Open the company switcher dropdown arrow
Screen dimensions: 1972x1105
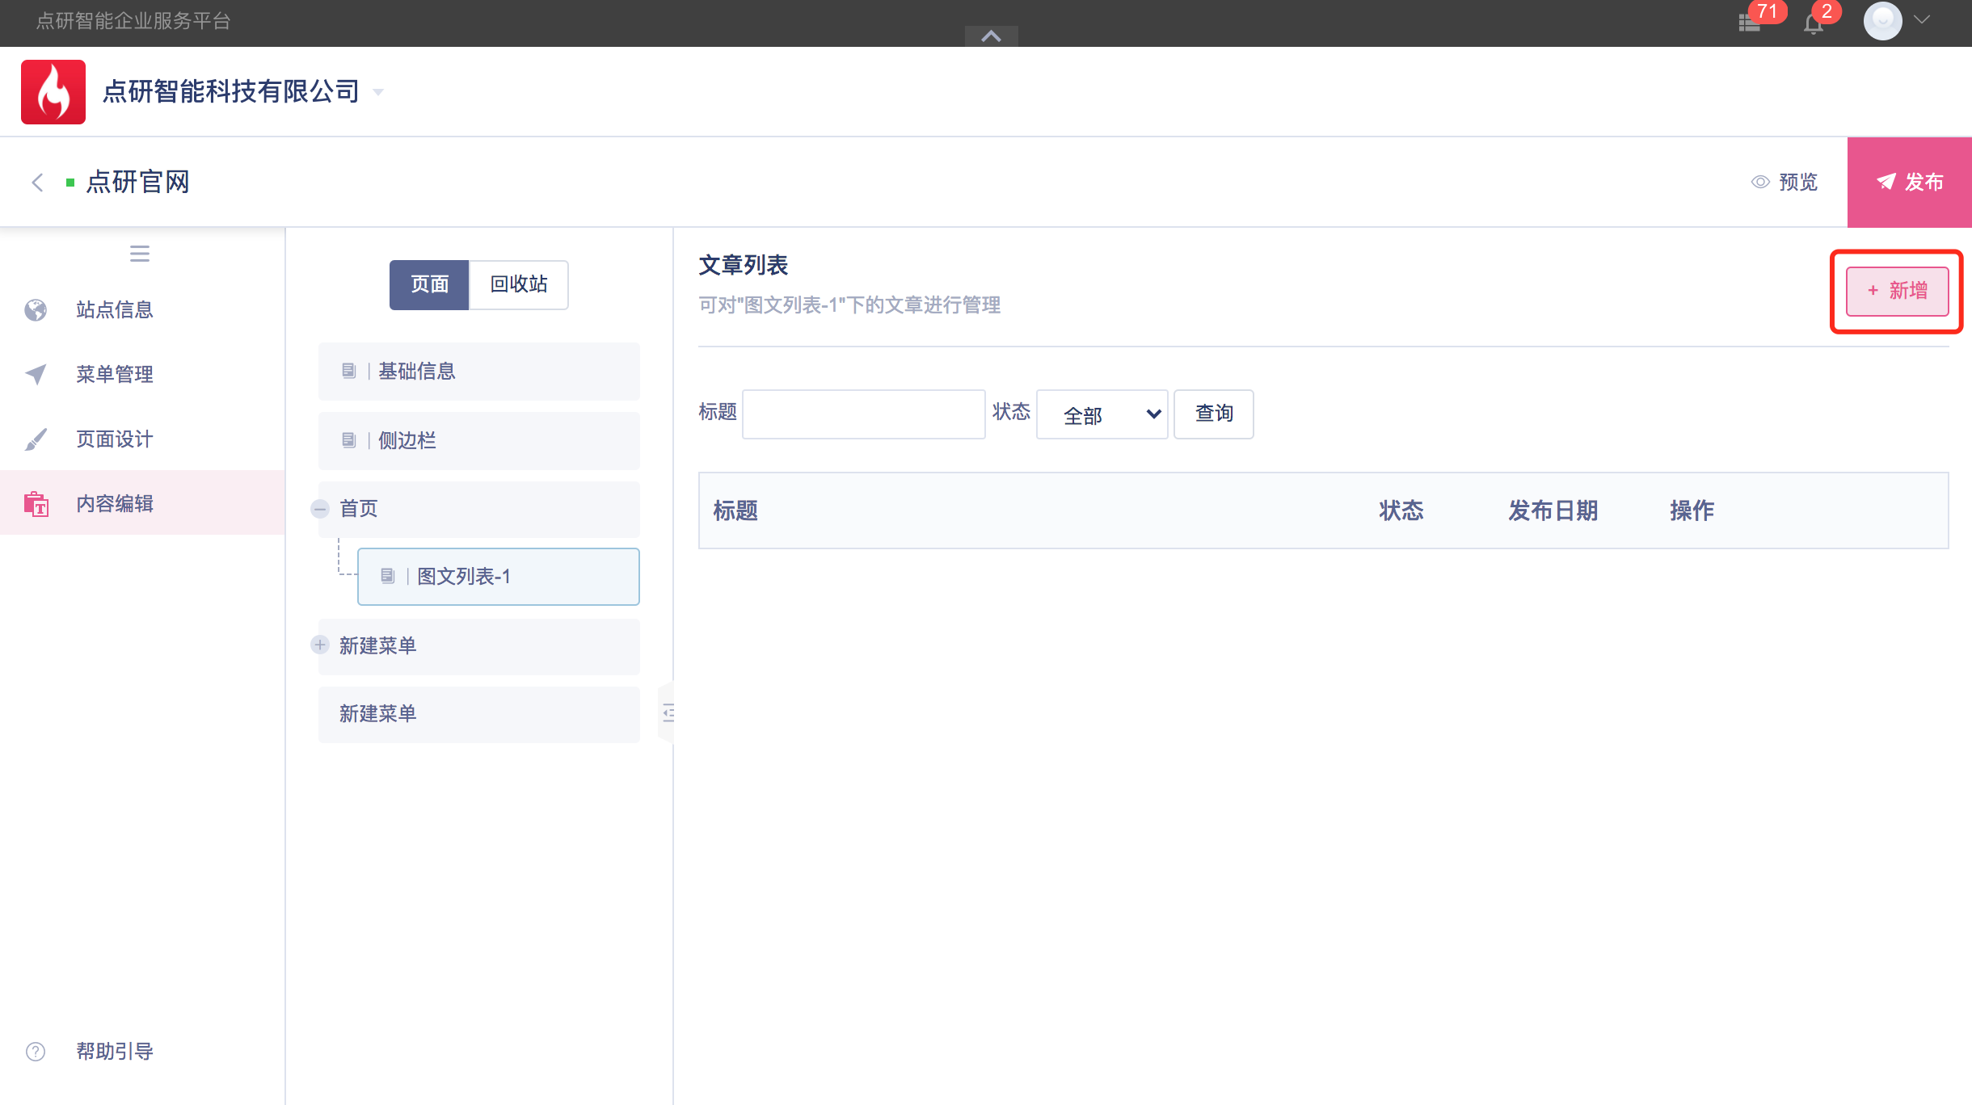click(x=378, y=92)
